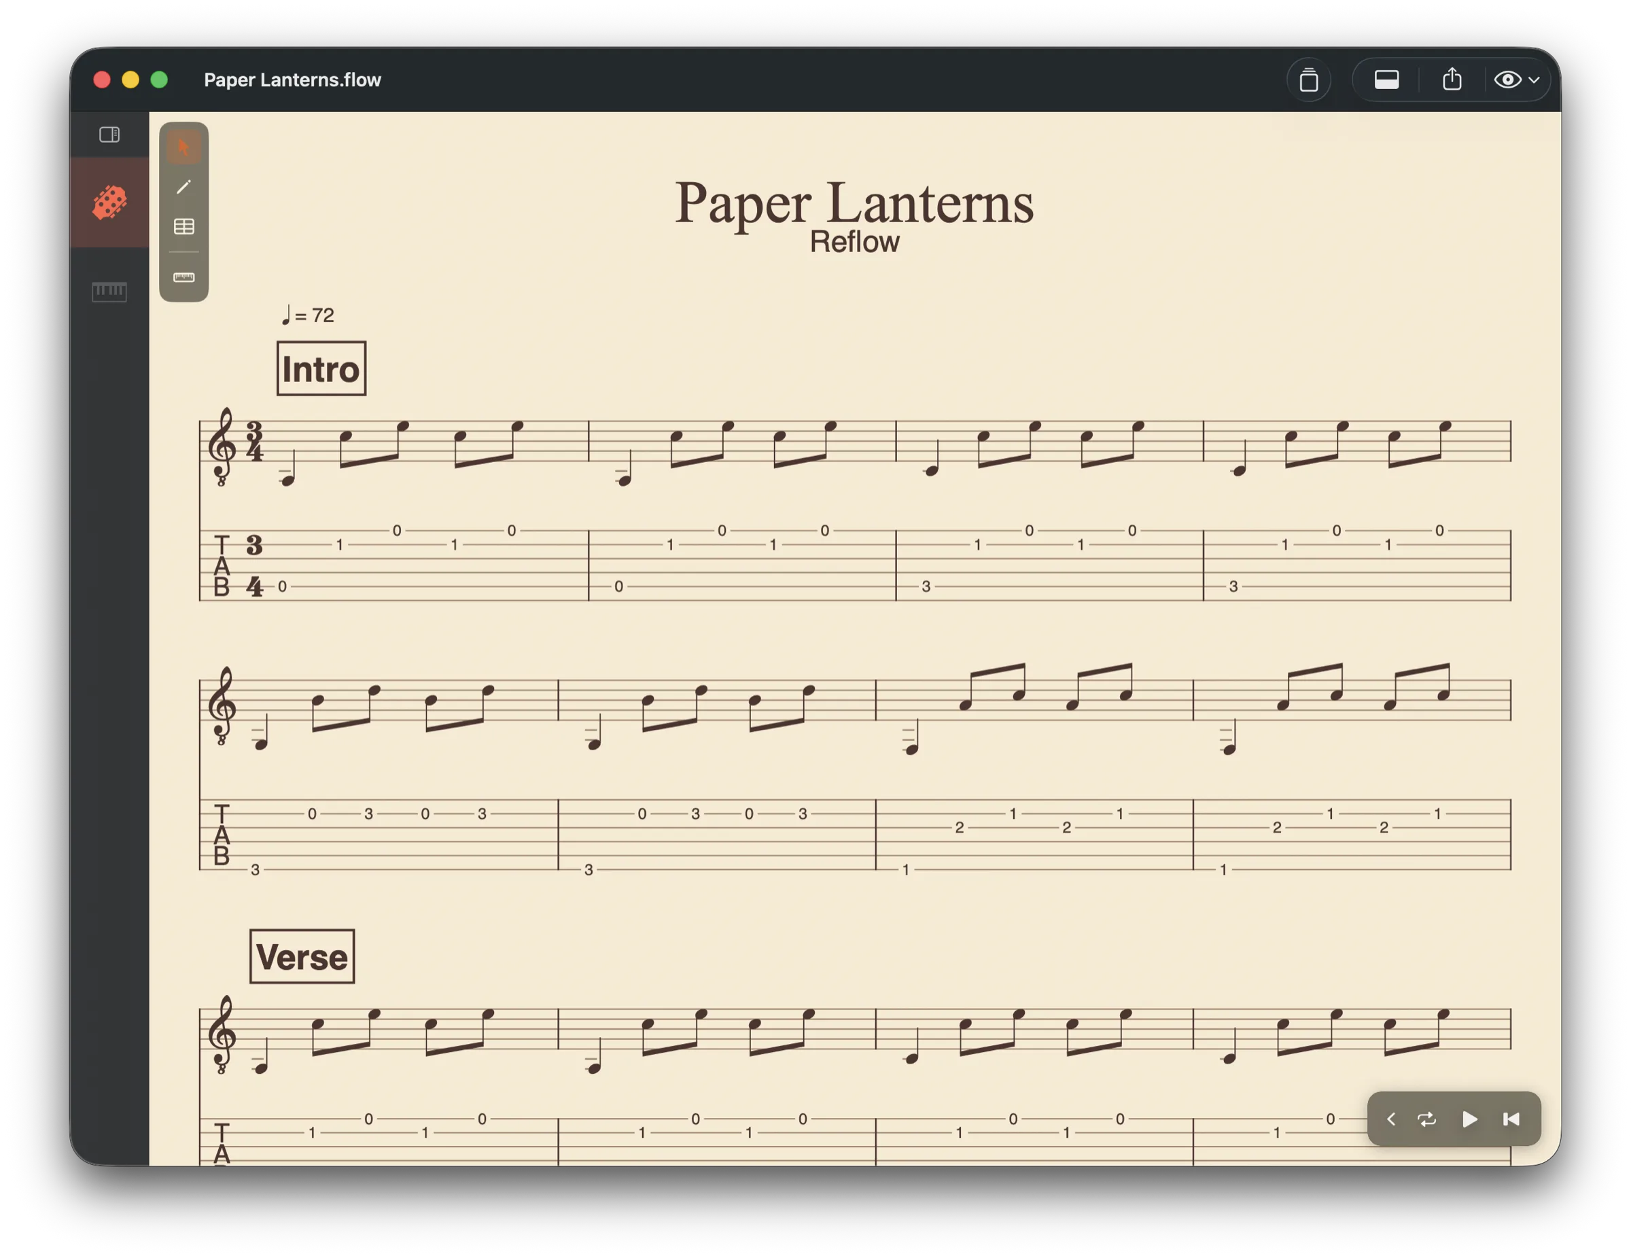Click the Reflow subtitle text

[854, 242]
